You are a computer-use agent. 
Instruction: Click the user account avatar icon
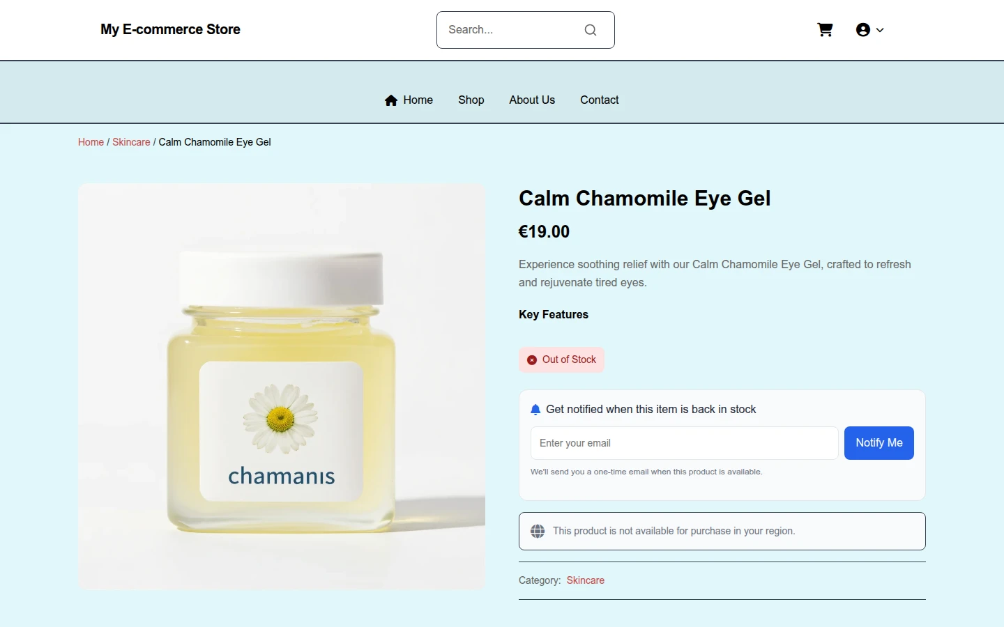tap(863, 30)
